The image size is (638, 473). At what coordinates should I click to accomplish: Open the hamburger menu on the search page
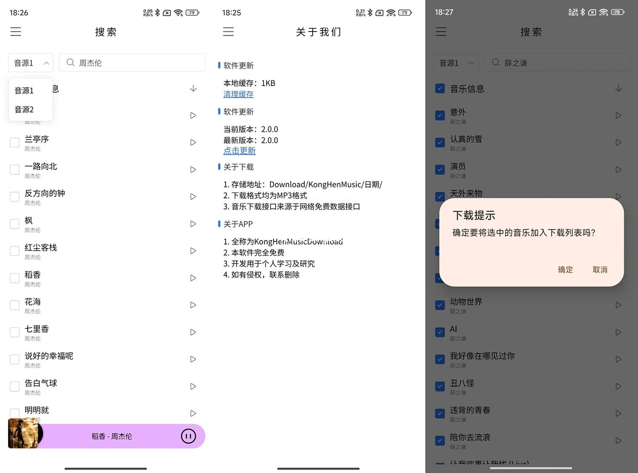(x=16, y=32)
